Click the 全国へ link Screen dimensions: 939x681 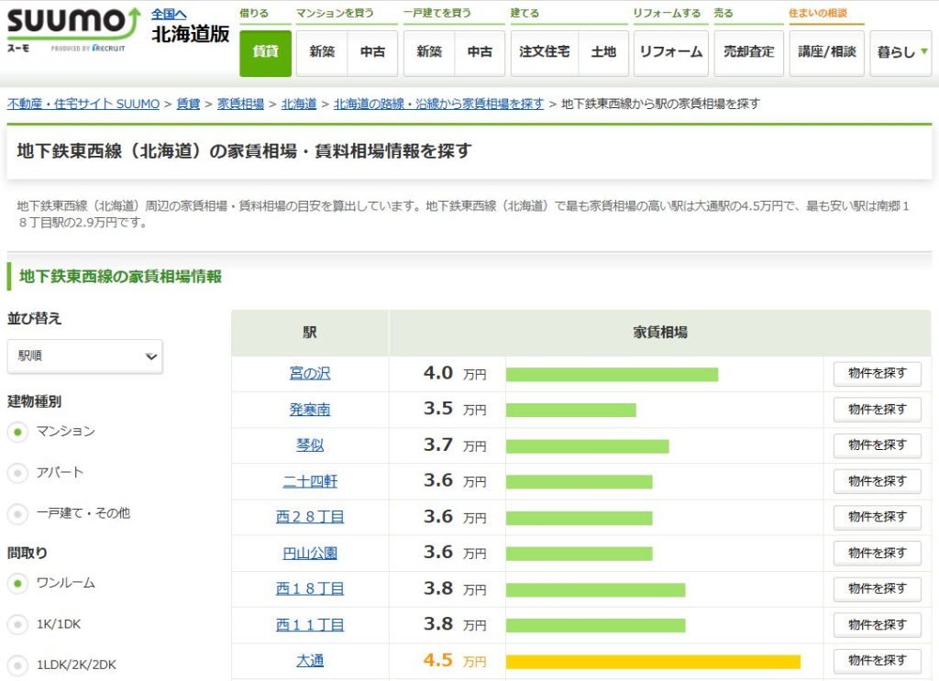pos(169,14)
